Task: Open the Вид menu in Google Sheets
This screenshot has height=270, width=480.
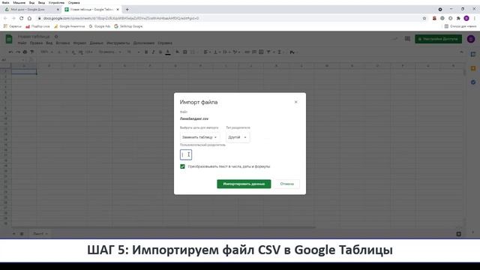Action: [49, 43]
